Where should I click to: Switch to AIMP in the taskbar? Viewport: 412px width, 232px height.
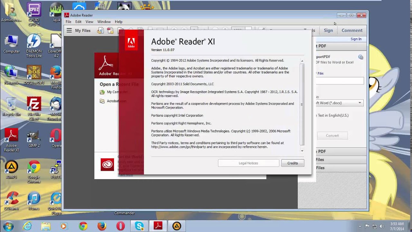point(177,226)
